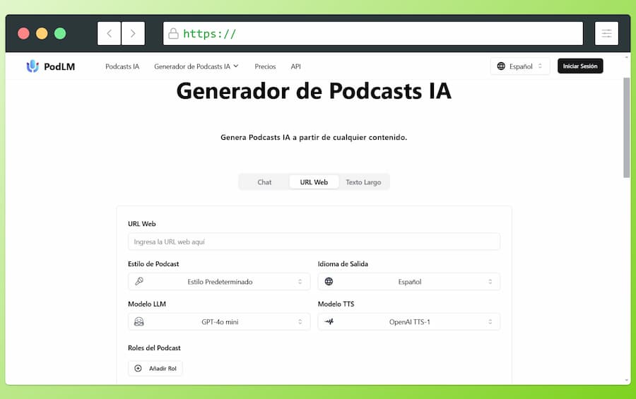
Task: Focus the URL Web input field
Action: click(x=314, y=242)
